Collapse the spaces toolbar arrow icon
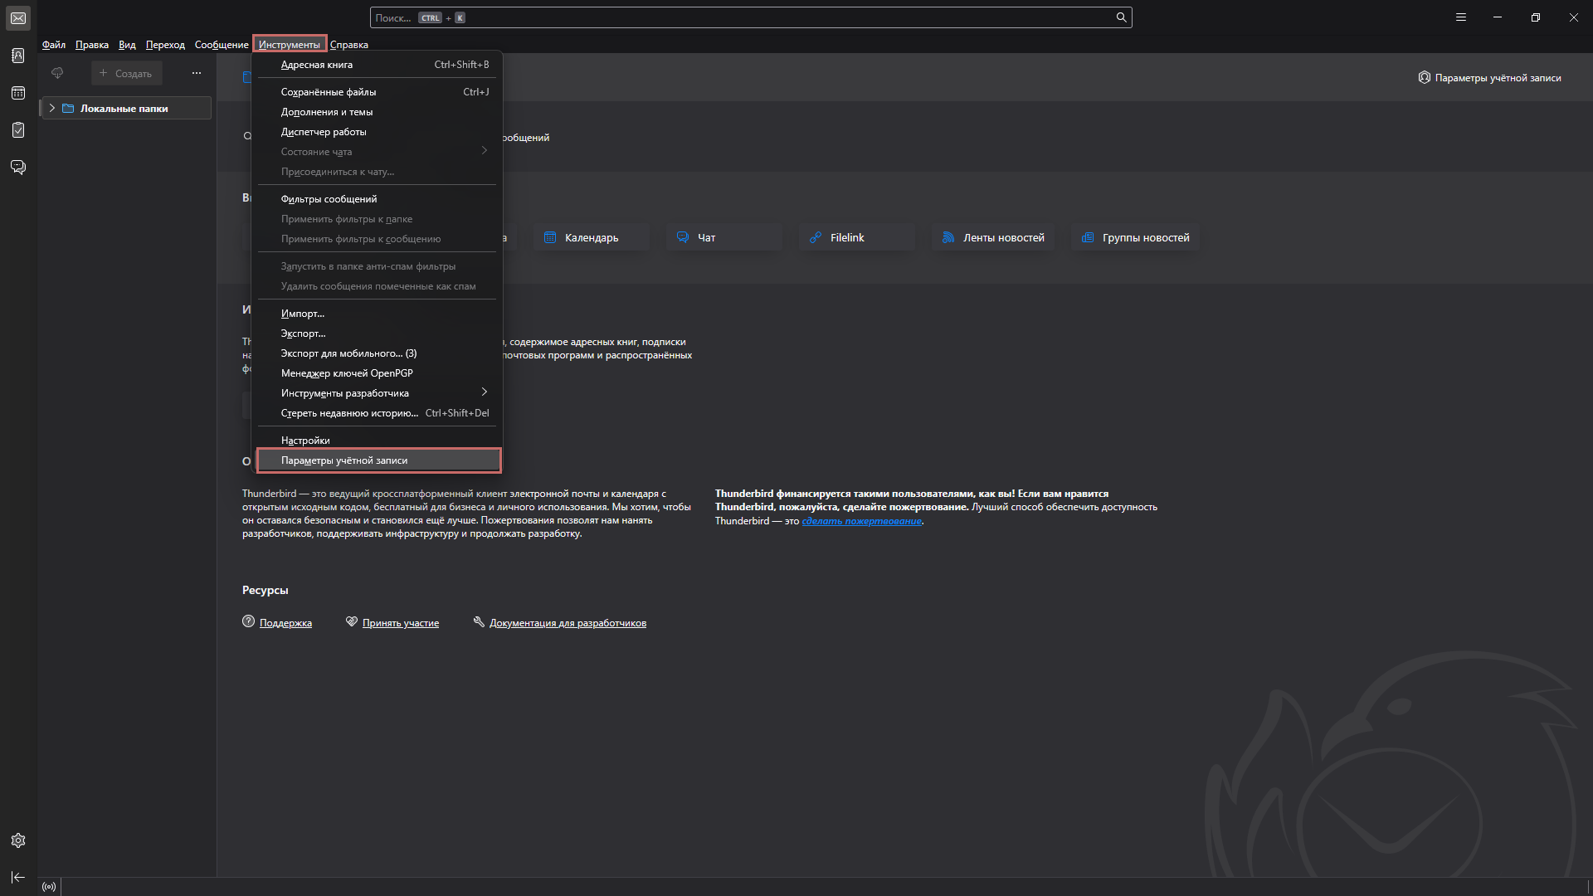Image resolution: width=1593 pixels, height=896 pixels. pos(18,878)
